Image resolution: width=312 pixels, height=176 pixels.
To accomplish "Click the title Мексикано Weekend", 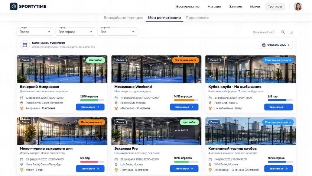I will [133, 87].
